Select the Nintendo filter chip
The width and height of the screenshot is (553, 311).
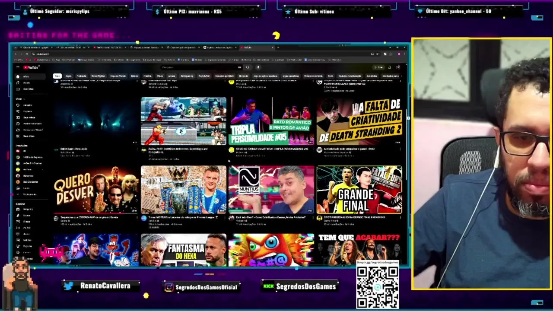243,76
